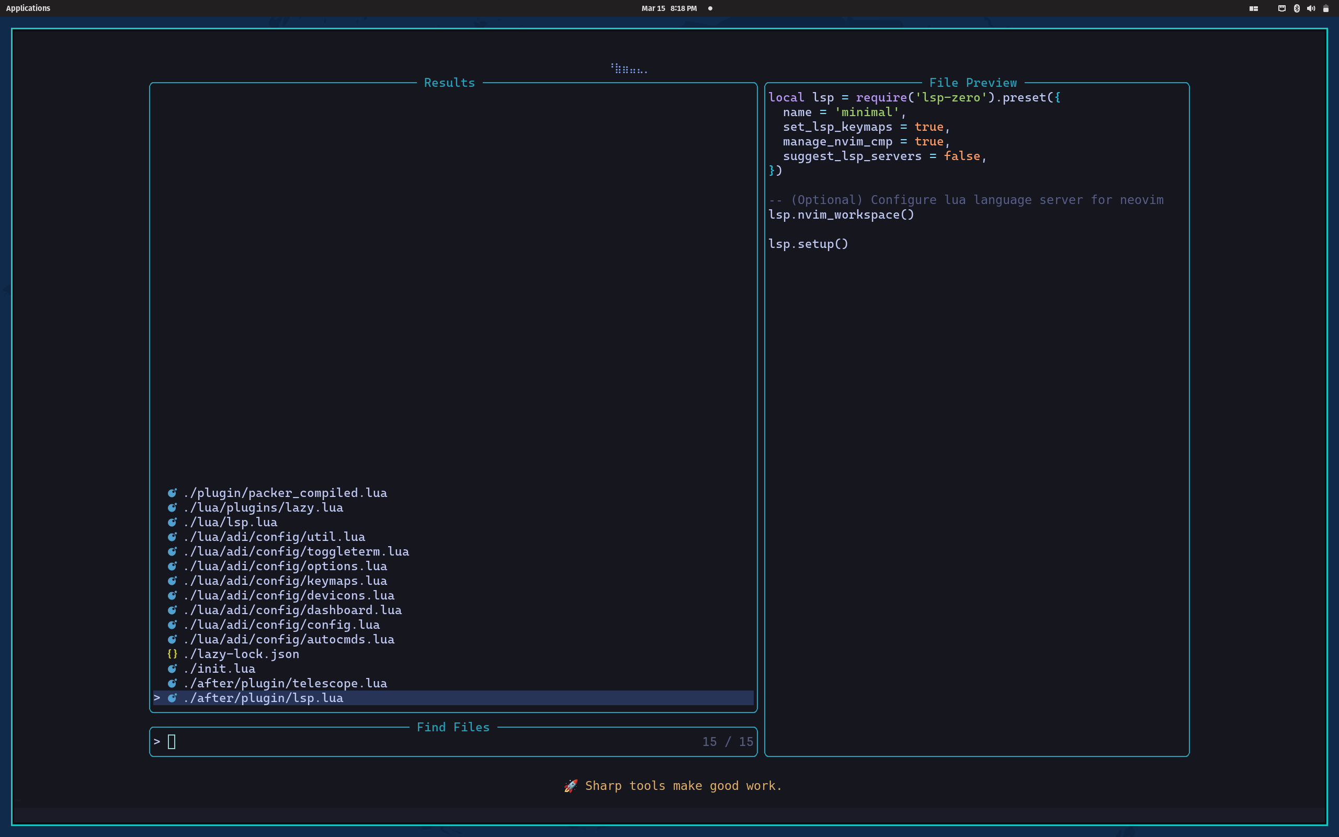Select ./lua/adi/config/keymaps.lua in results
Viewport: 1339px width, 837px height.
pos(286,581)
